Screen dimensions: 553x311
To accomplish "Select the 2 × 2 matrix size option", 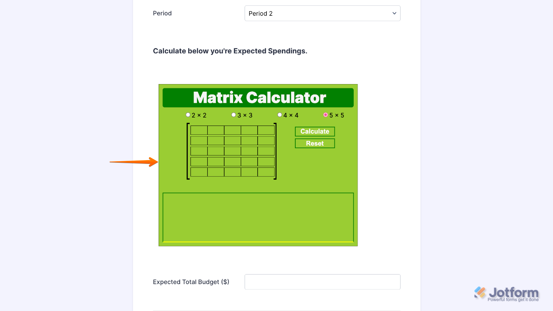I will tap(188, 115).
